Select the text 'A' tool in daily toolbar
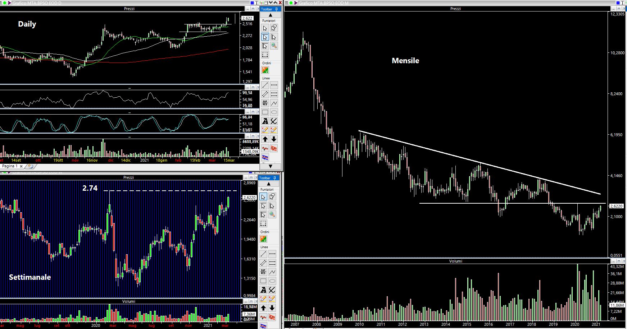Viewport: 627px width, 329px height. pyautogui.click(x=265, y=121)
